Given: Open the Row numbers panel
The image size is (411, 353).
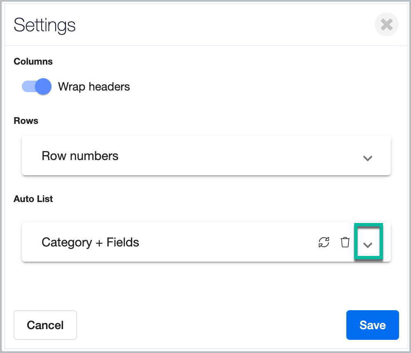Looking at the screenshot, I should click(206, 156).
